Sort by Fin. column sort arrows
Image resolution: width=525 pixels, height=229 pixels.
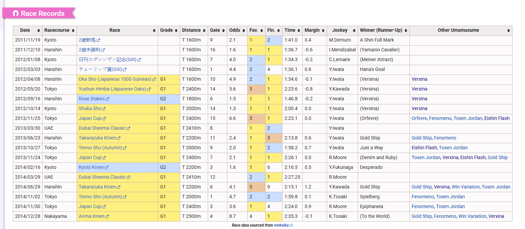[278, 30]
